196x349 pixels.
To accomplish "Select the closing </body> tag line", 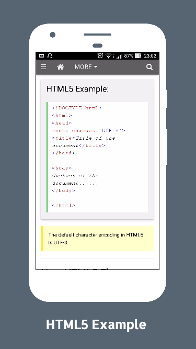I will click(x=63, y=191).
